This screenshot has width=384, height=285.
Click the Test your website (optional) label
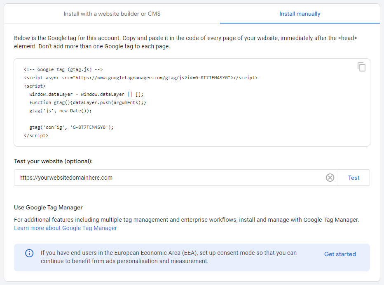coord(54,161)
